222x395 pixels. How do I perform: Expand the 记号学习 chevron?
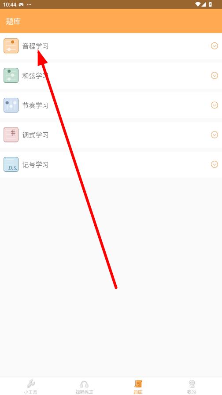pyautogui.click(x=215, y=164)
